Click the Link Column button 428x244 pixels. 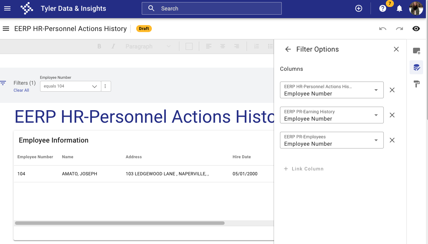304,169
